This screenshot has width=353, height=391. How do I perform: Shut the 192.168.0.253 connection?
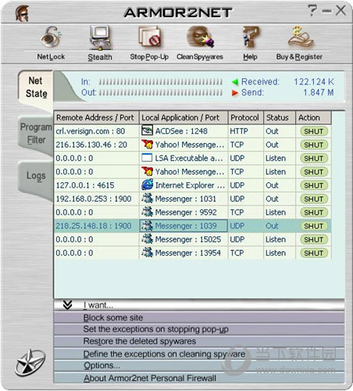click(314, 199)
